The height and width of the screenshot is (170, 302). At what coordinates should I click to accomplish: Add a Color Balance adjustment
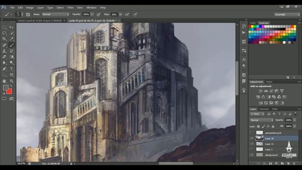coord(263,97)
